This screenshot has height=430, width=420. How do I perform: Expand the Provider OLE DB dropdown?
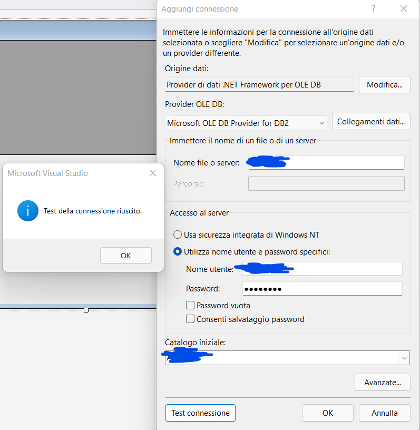322,123
